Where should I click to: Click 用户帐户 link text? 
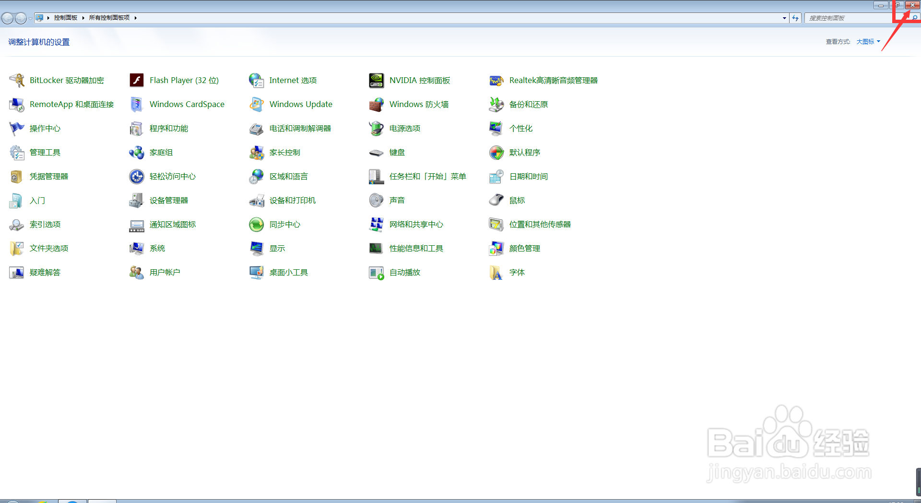[x=165, y=272]
